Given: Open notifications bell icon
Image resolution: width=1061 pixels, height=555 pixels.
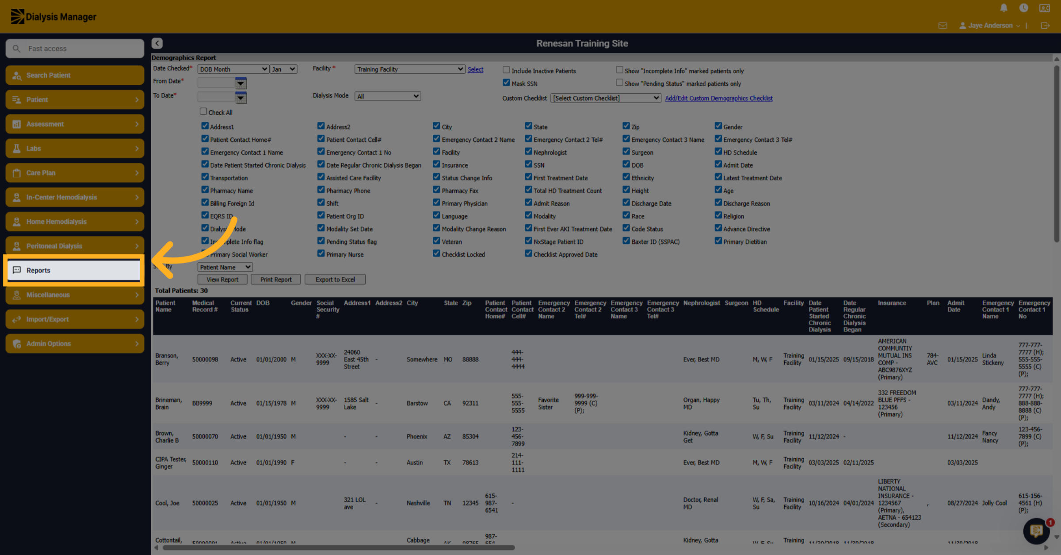Looking at the screenshot, I should 1004,8.
